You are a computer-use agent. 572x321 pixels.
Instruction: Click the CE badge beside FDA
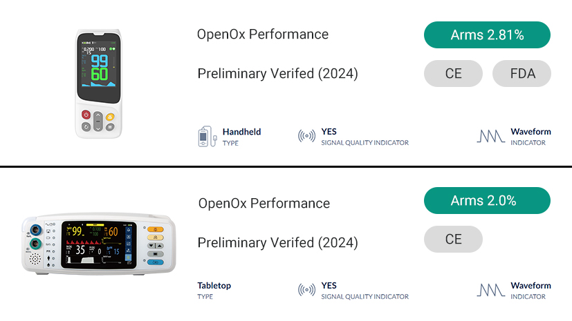coord(453,74)
